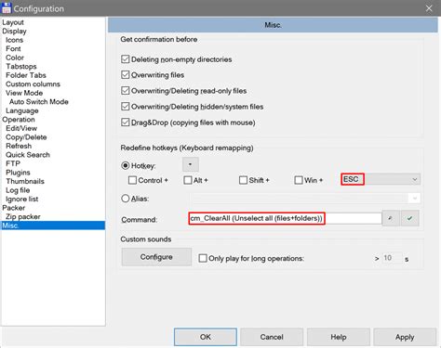This screenshot has height=348, width=441.
Task: Open the Quick Search settings page
Action: 28,155
